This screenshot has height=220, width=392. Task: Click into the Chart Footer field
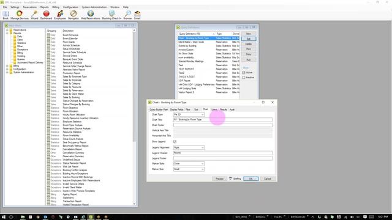pos(223,125)
